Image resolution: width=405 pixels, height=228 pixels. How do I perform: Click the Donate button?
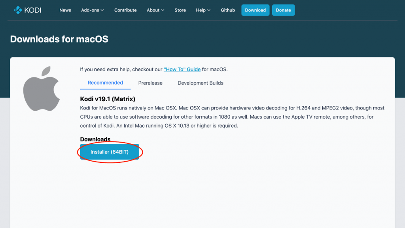click(x=283, y=10)
